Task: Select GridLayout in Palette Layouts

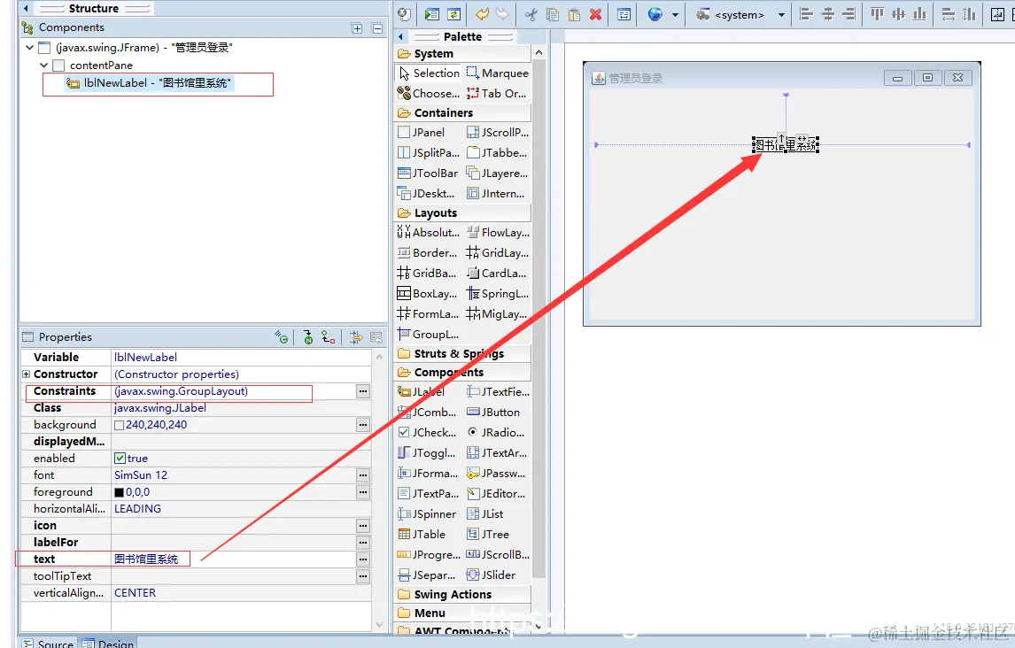Action: (497, 253)
